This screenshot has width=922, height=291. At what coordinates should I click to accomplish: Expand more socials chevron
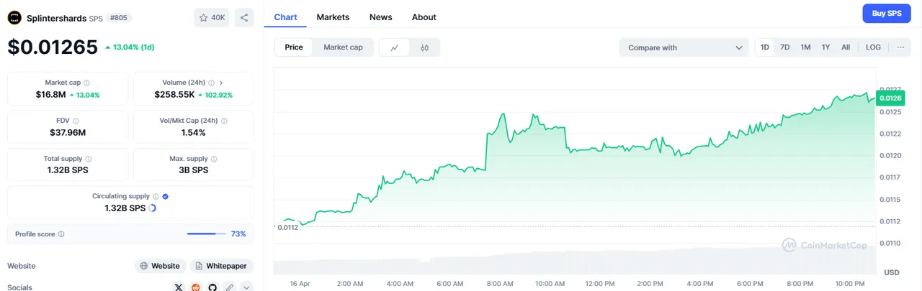[x=246, y=287]
